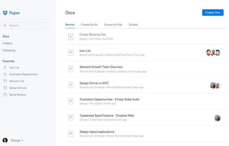Click the George username label

tap(16, 140)
